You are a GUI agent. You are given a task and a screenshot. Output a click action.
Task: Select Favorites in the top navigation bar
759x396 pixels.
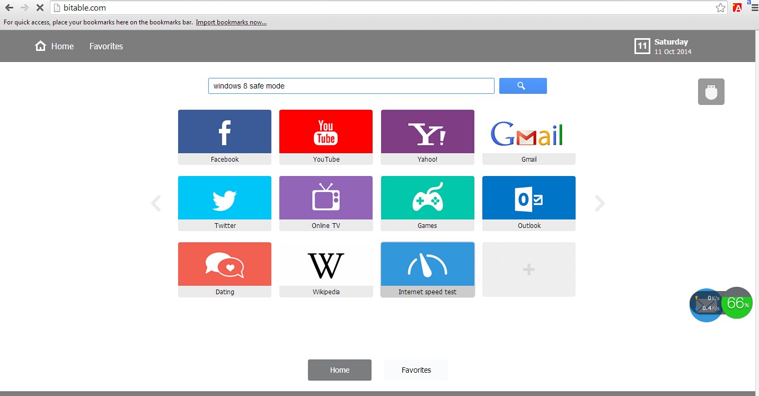tap(106, 46)
